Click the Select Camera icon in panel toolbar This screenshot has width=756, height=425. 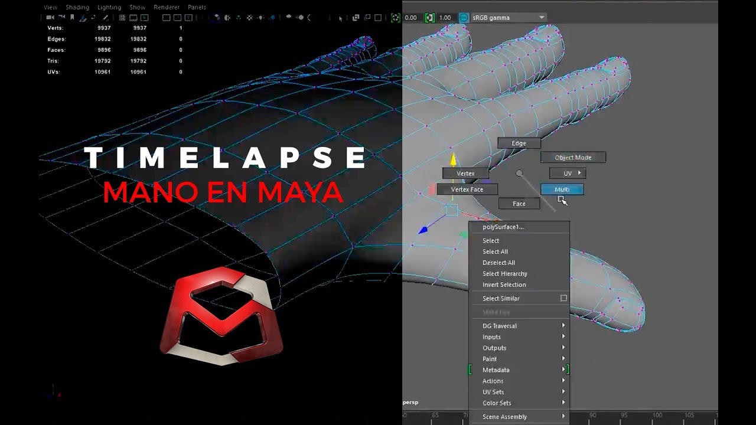(x=50, y=18)
